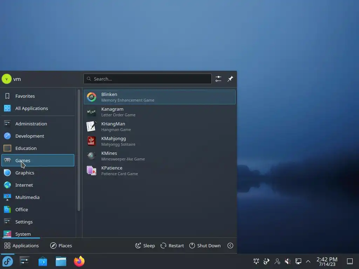Show All Applications list
The height and width of the screenshot is (269, 359).
[38, 108]
